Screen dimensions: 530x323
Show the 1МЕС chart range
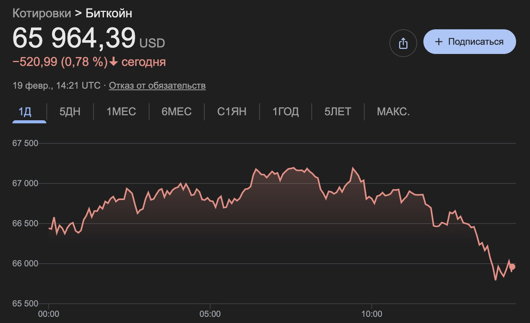(121, 111)
